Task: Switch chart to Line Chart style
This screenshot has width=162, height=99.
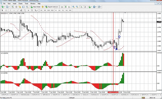Action: (x=69, y=7)
